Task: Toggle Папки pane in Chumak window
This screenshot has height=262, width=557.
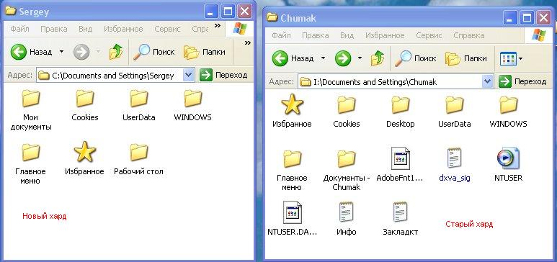Action: 466,58
